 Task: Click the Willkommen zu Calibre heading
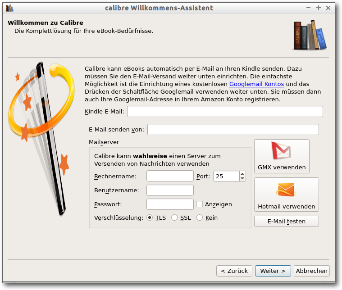tap(46, 23)
